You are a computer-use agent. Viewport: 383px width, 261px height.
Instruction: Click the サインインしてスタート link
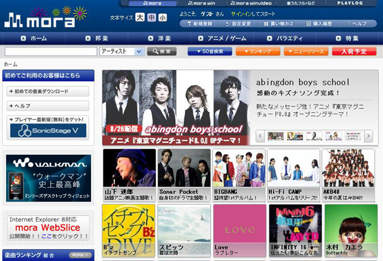tap(253, 14)
